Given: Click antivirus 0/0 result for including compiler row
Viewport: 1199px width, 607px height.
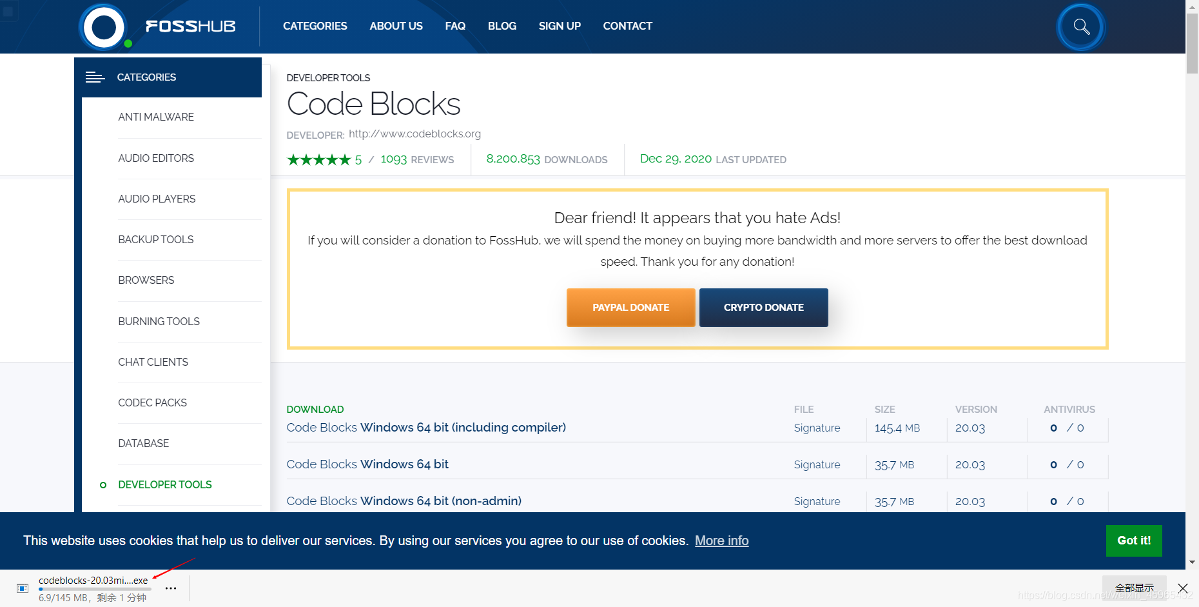Looking at the screenshot, I should pyautogui.click(x=1067, y=428).
